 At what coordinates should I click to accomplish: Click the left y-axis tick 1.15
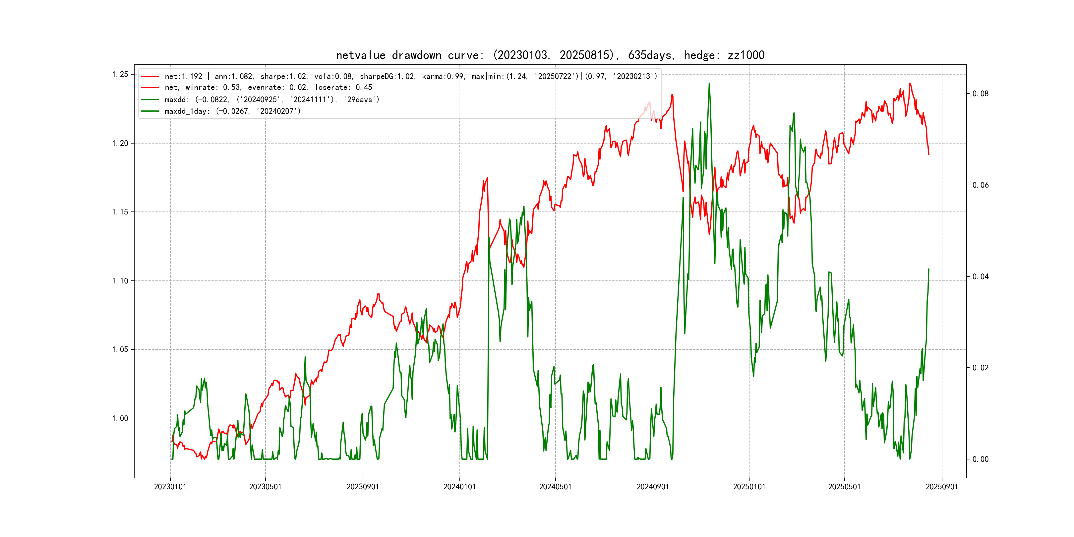pos(120,212)
